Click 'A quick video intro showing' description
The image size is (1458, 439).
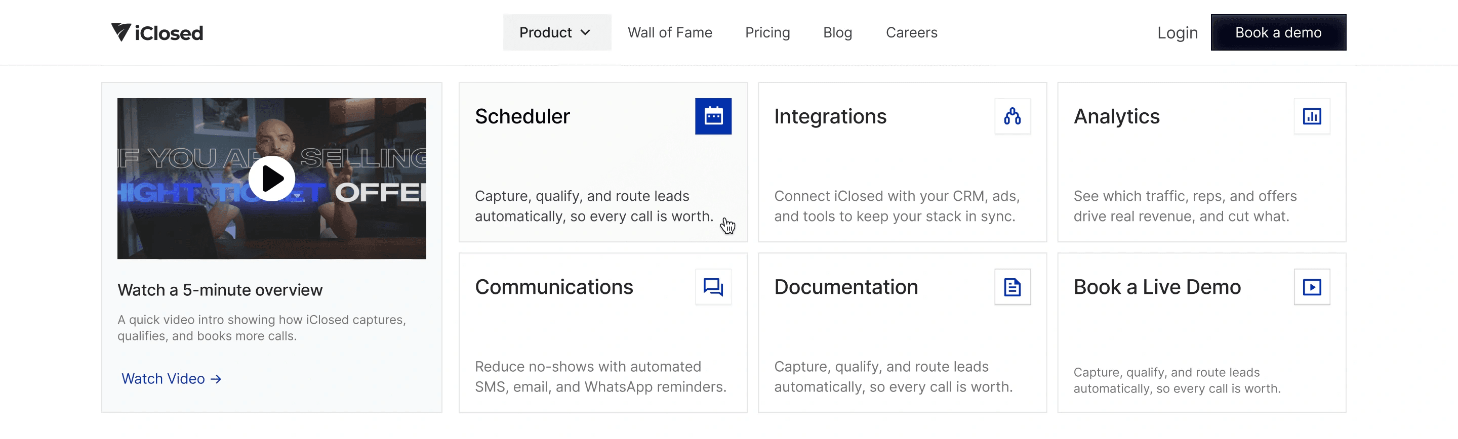point(262,328)
